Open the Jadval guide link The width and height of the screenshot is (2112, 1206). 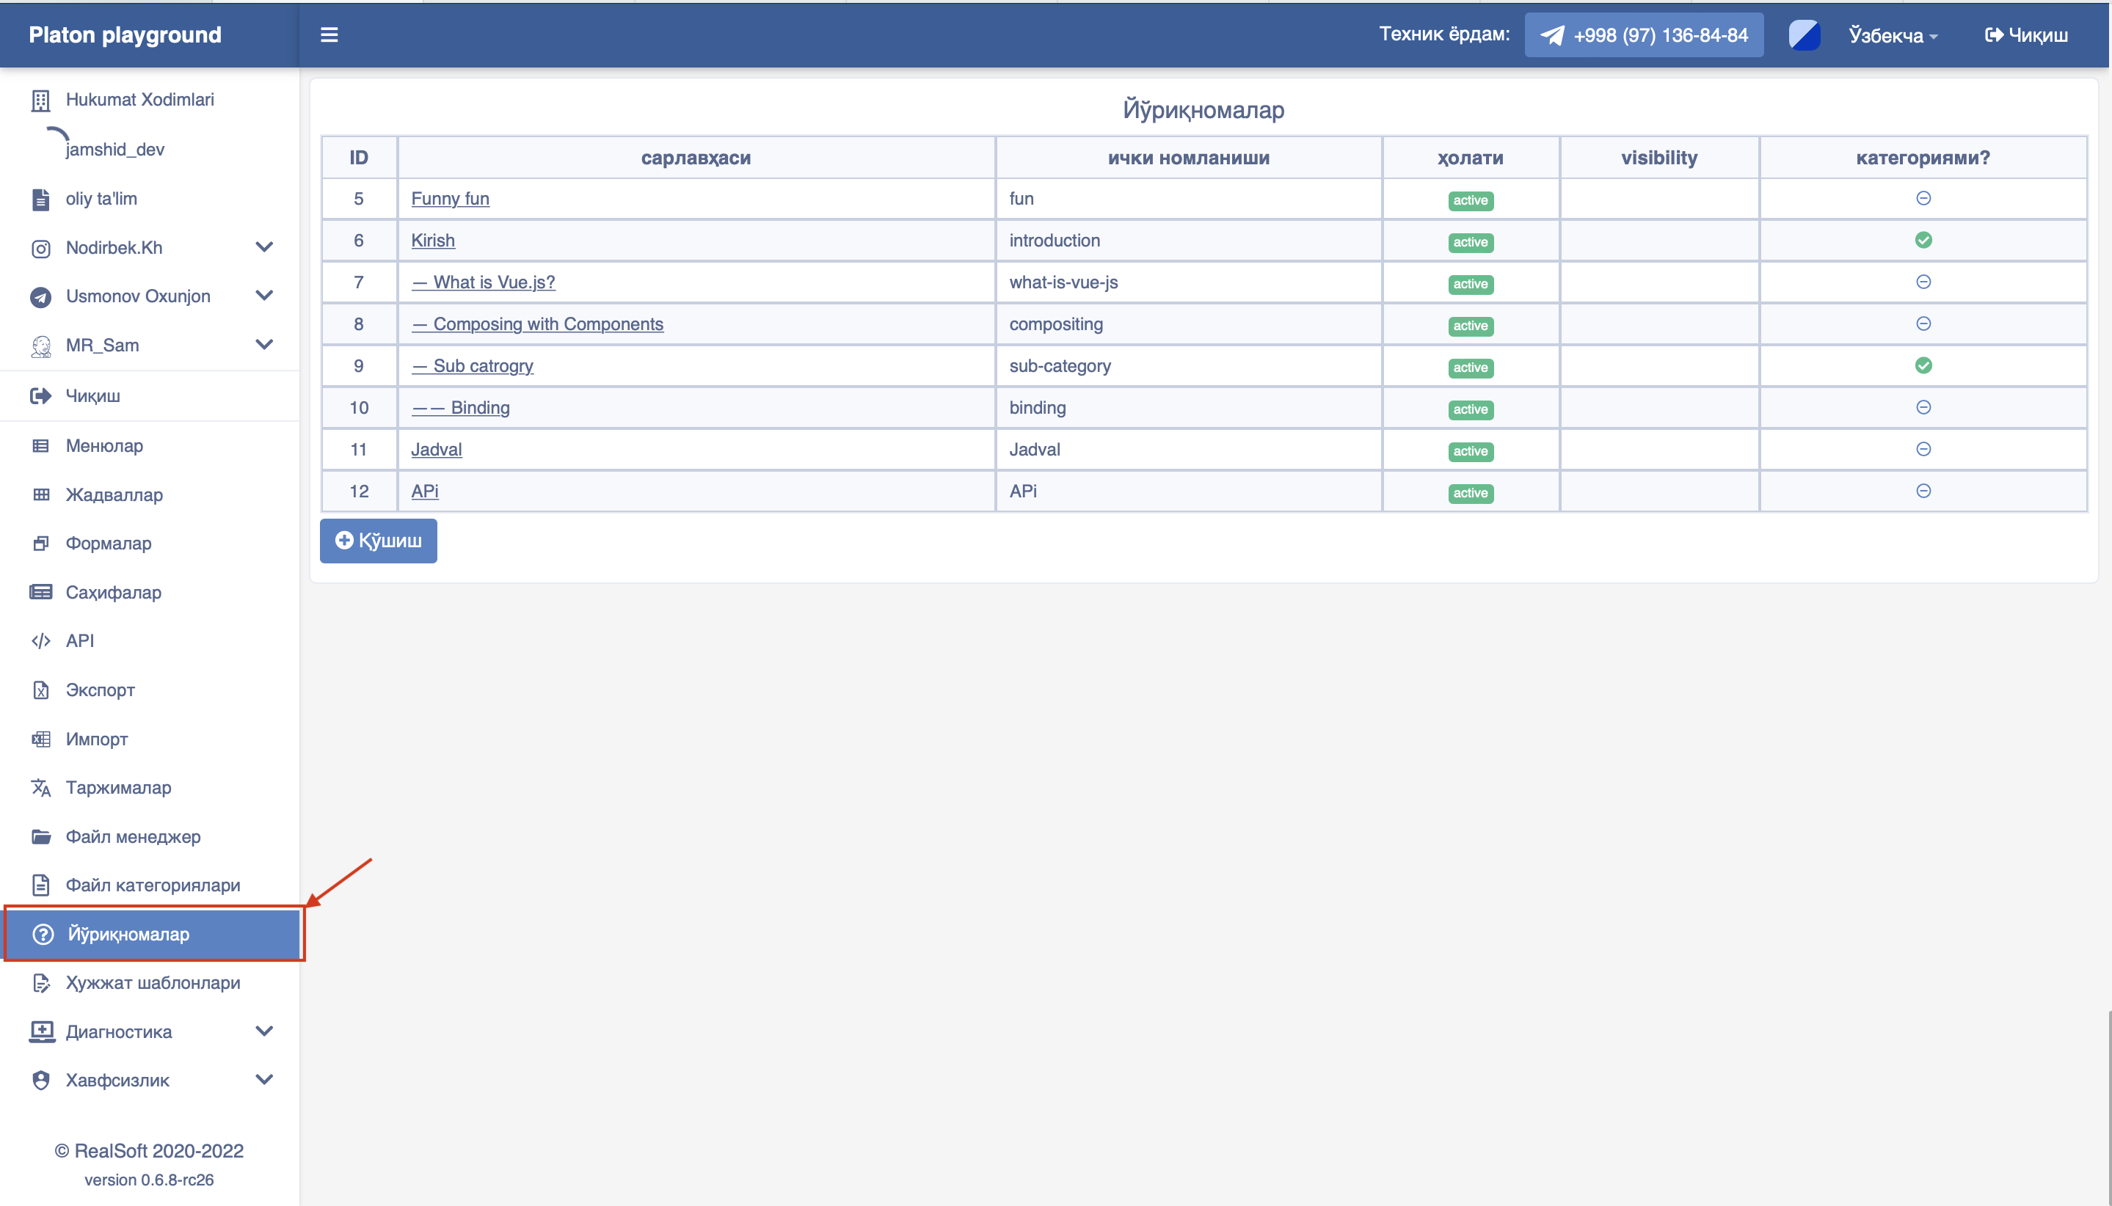click(437, 450)
